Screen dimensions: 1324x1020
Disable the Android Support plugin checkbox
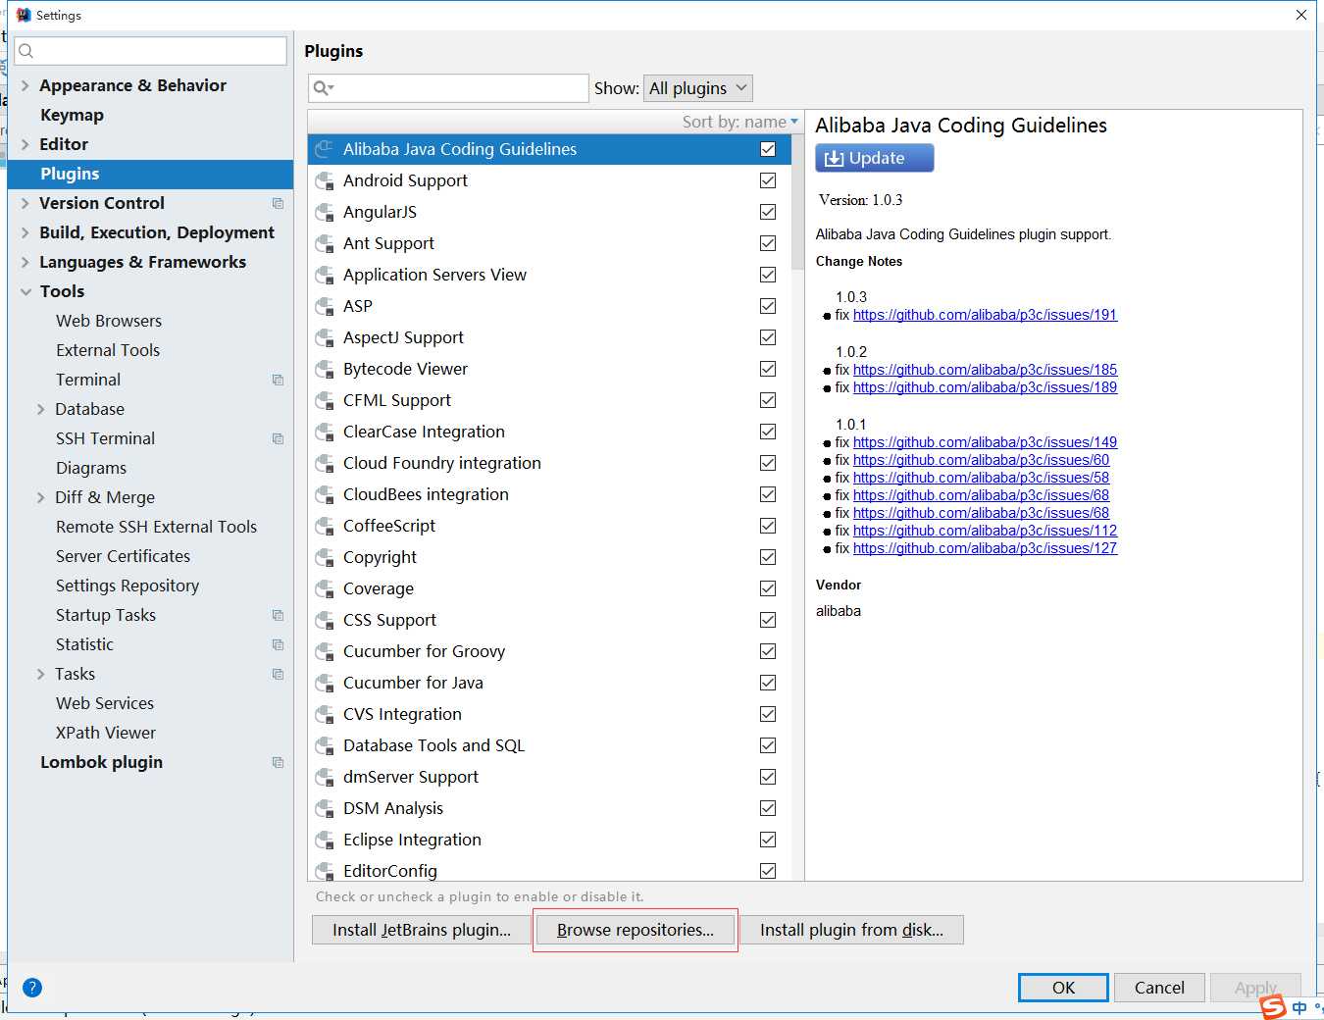click(x=768, y=180)
